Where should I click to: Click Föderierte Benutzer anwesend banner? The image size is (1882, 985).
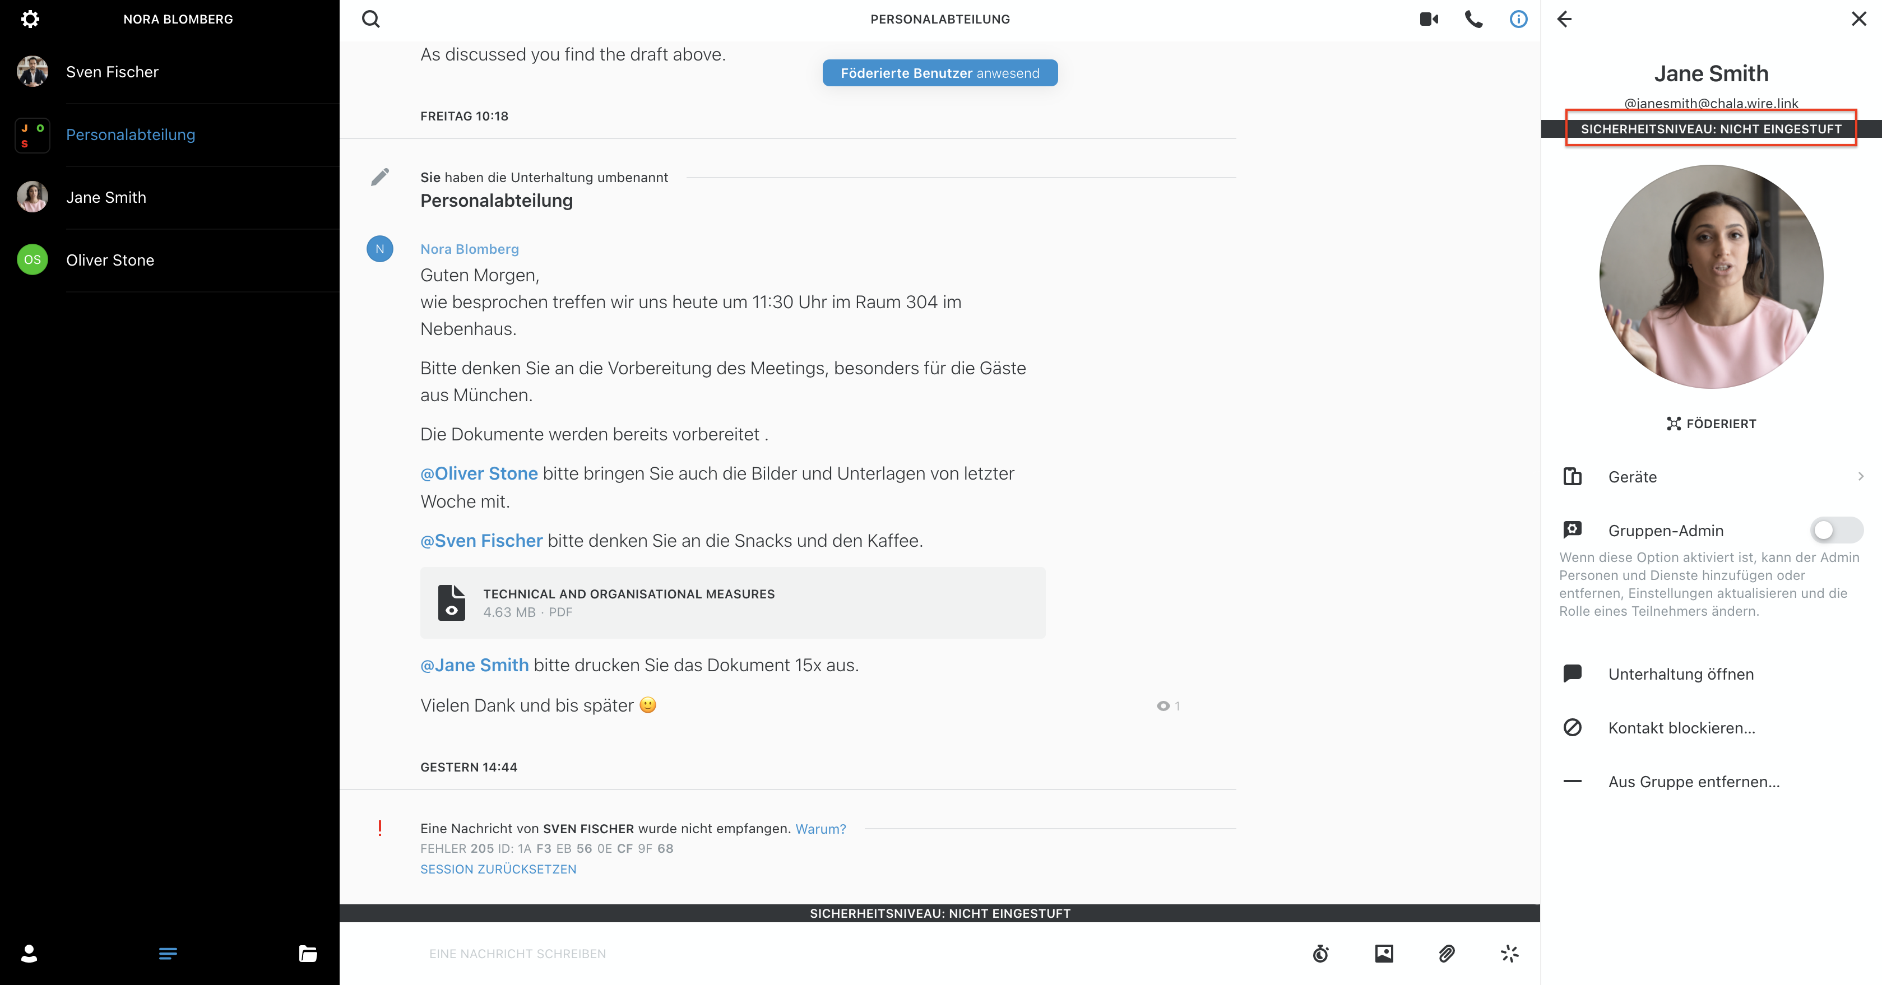939,73
